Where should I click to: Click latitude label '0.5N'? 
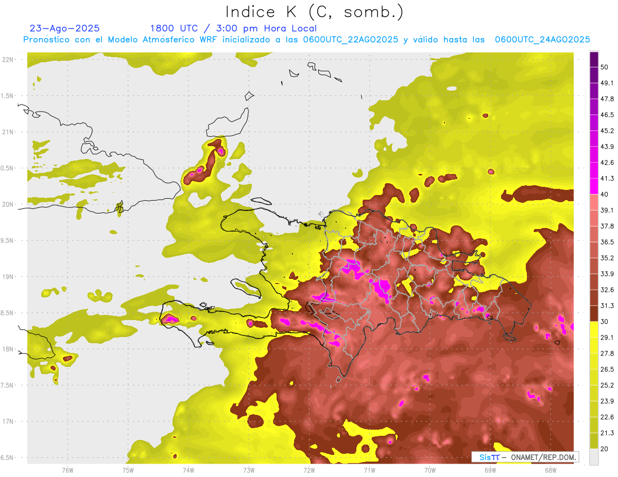[x=7, y=168]
